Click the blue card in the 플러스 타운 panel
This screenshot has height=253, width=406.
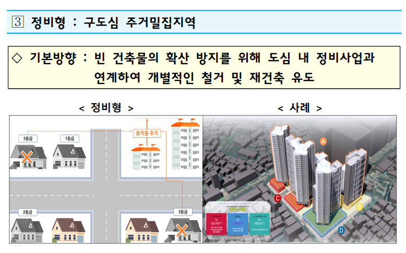click(x=237, y=224)
